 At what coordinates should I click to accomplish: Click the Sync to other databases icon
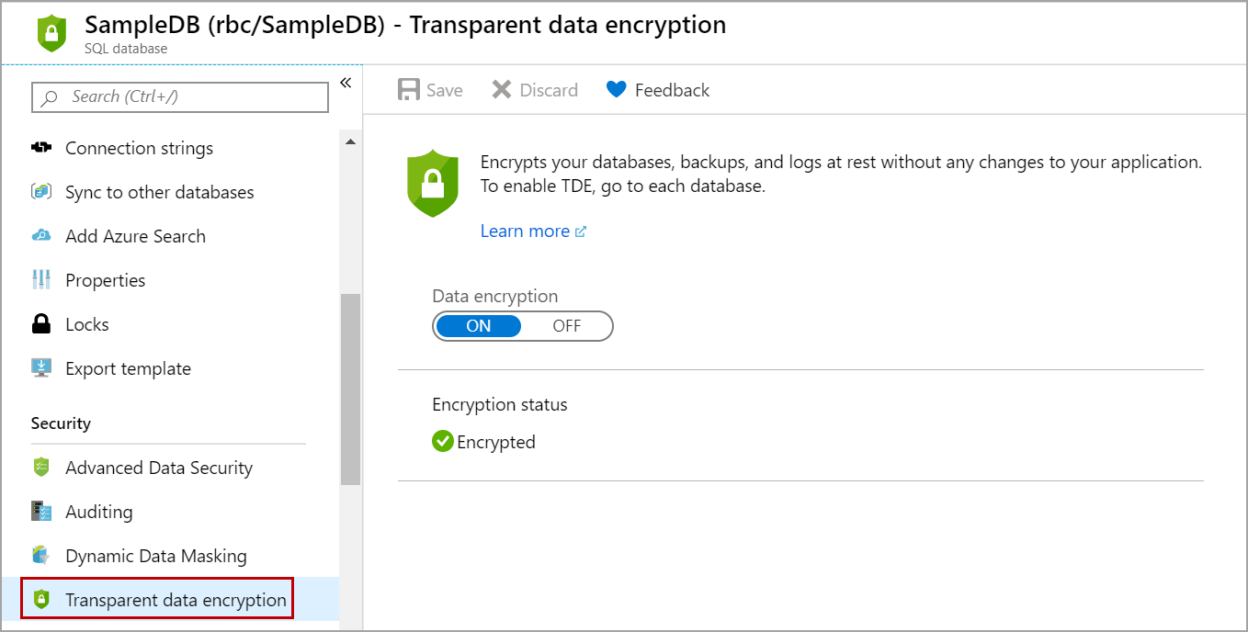40,192
